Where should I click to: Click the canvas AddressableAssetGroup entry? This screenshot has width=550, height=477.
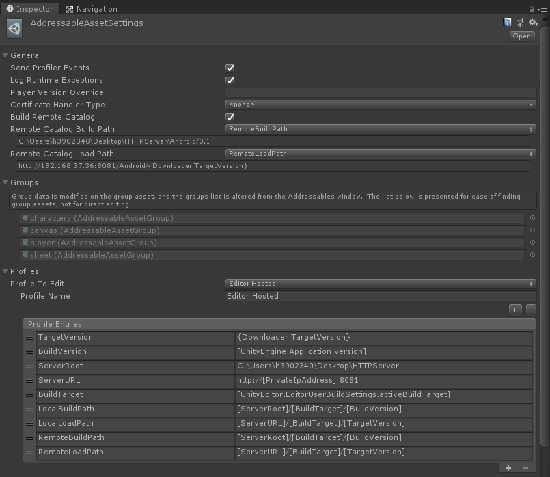coord(272,230)
